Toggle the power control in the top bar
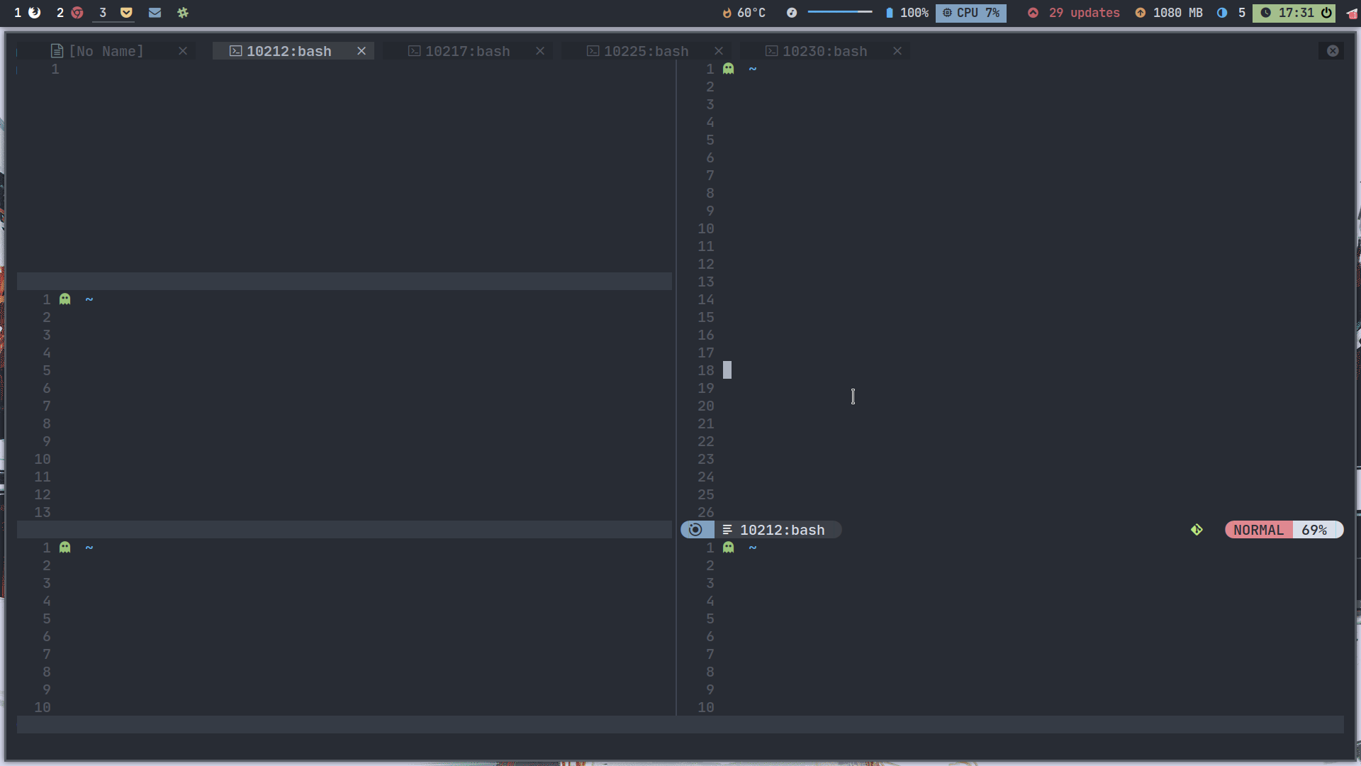The image size is (1361, 766). [x=1326, y=13]
